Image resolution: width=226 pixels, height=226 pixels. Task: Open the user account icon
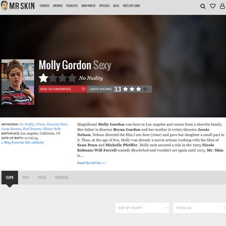pos(222,6)
